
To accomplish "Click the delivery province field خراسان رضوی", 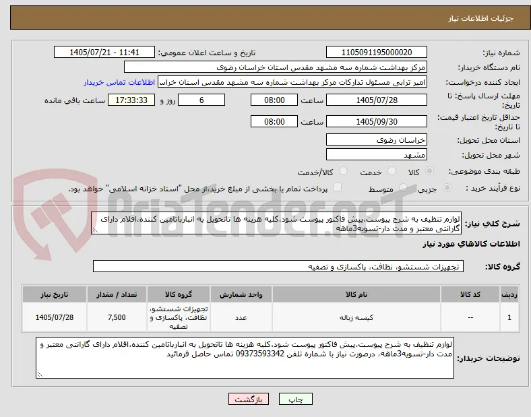I will tap(377, 140).
